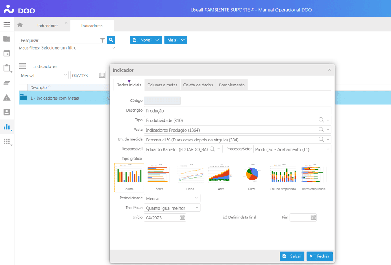The image size is (391, 265).
Task: Toggle the Definir data final checkbox
Action: [x=225, y=217]
